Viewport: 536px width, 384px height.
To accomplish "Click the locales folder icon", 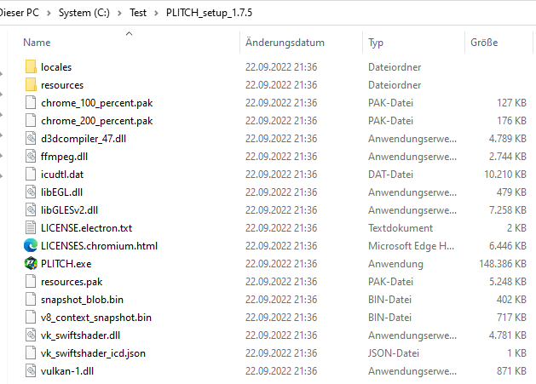I will pos(31,66).
